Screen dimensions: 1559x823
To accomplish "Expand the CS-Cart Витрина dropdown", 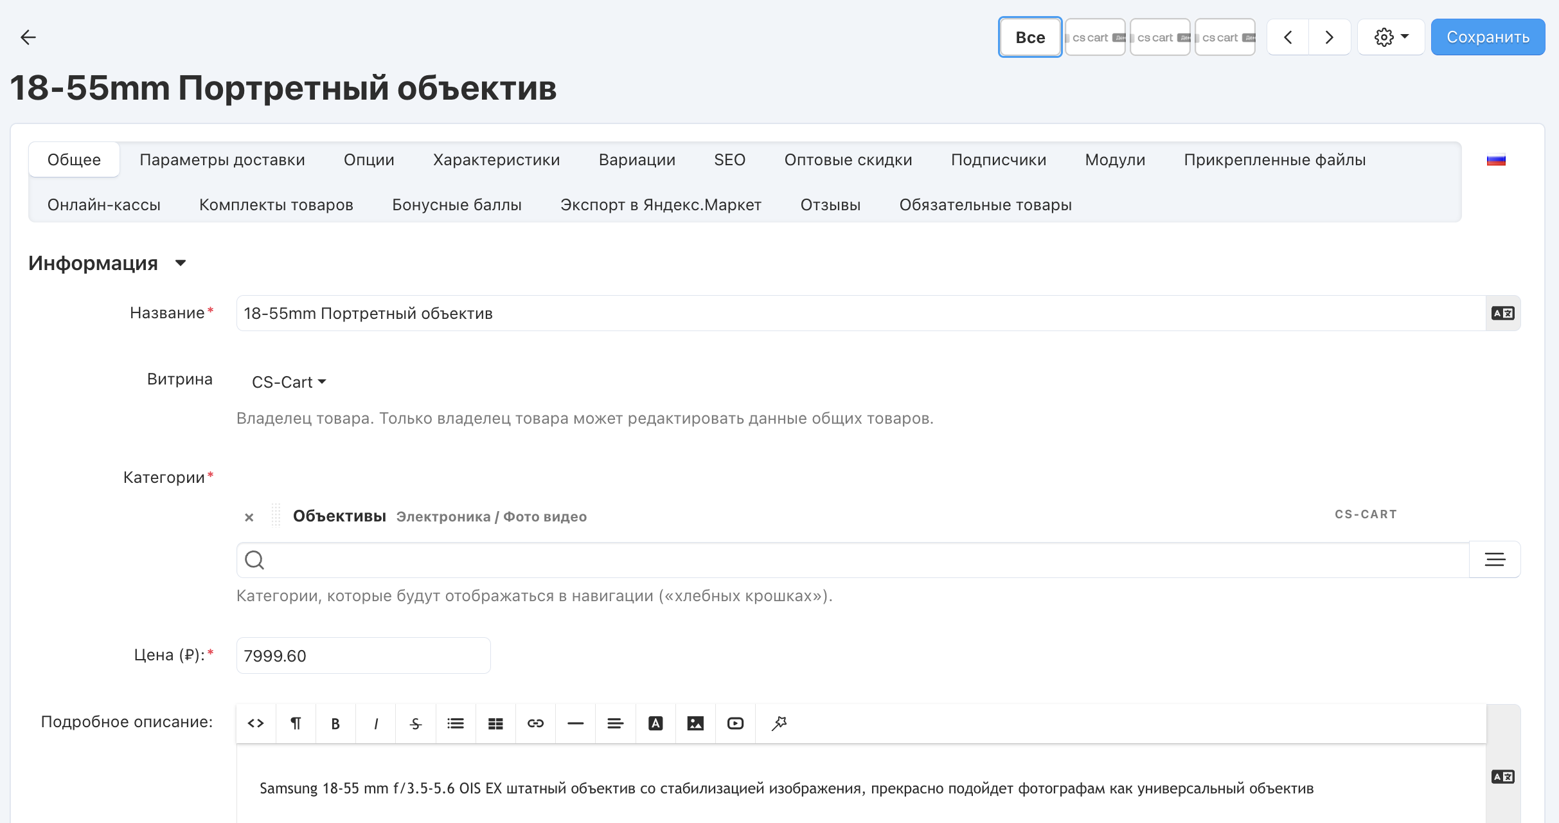I will 289,382.
